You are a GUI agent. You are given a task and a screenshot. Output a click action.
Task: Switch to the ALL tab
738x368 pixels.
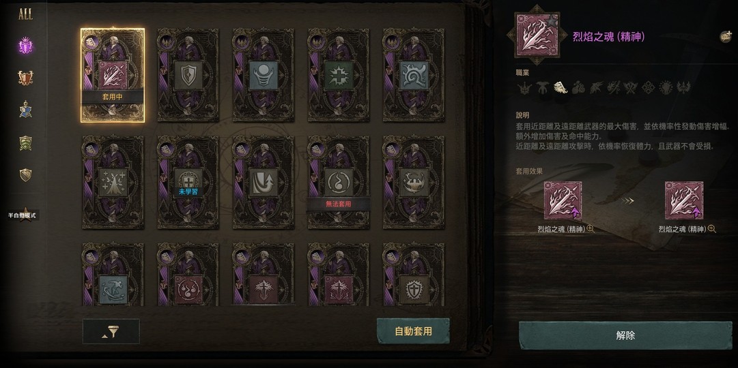[25, 14]
